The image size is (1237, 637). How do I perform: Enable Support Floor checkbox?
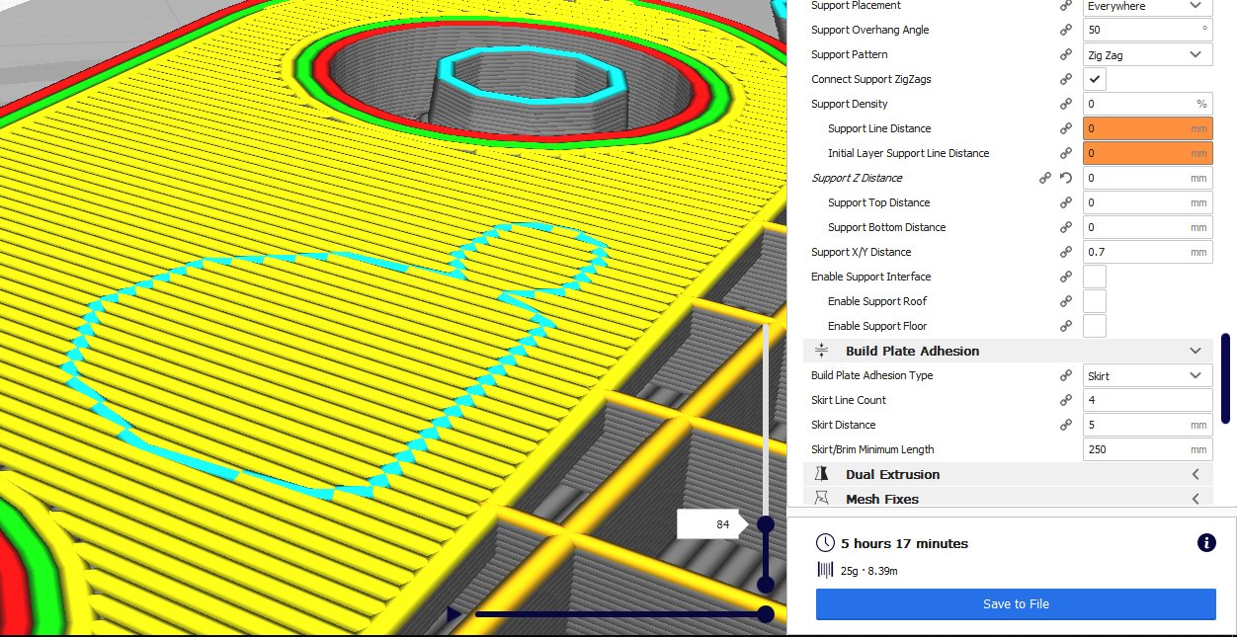click(x=1095, y=326)
